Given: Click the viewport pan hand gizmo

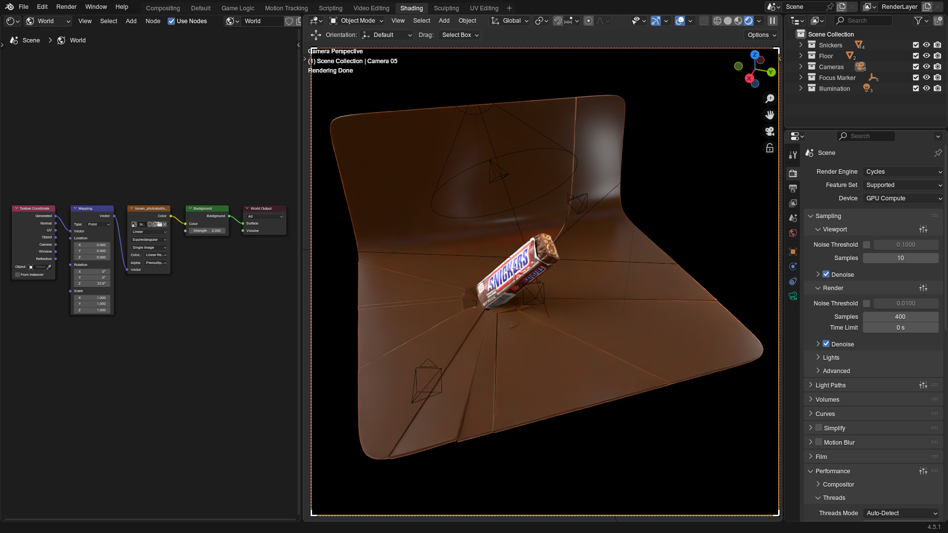Looking at the screenshot, I should pyautogui.click(x=770, y=115).
